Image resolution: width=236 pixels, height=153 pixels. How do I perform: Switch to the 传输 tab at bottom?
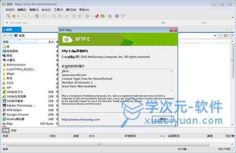6,130
